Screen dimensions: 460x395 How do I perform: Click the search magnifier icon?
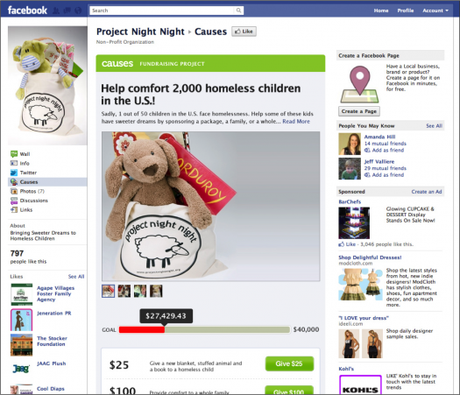238,11
